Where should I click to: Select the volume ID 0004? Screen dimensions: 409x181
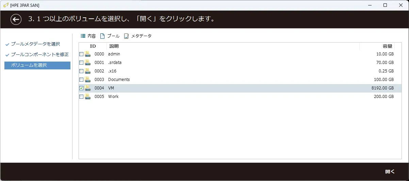pos(99,88)
